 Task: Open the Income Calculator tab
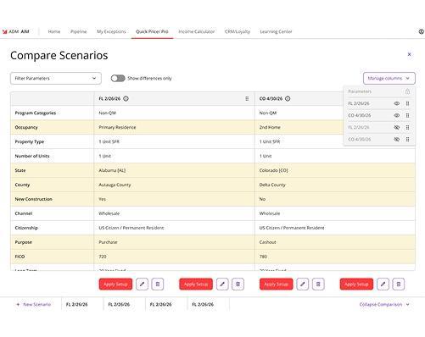coord(197,31)
